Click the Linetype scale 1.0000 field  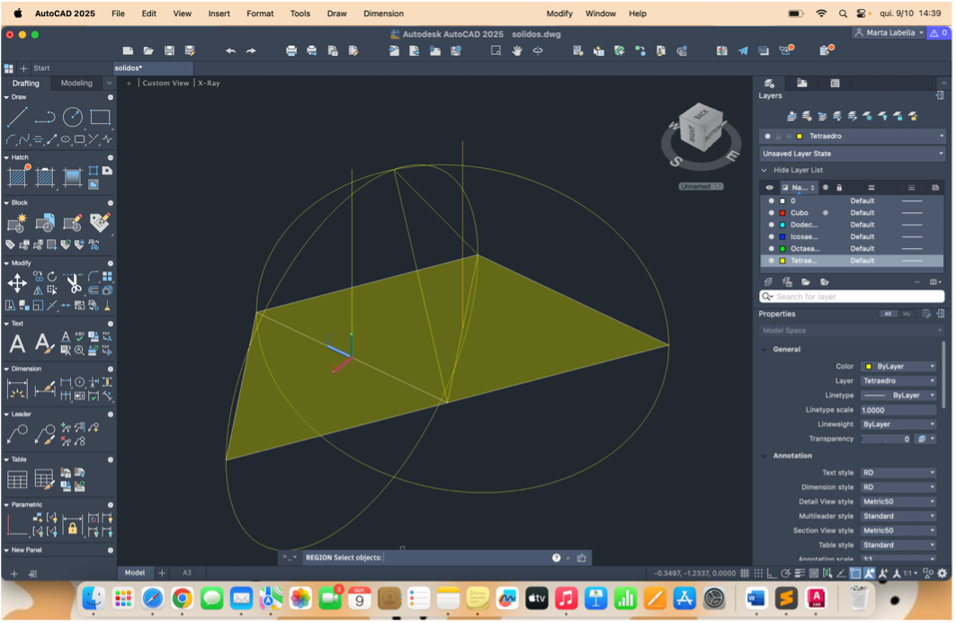point(898,411)
